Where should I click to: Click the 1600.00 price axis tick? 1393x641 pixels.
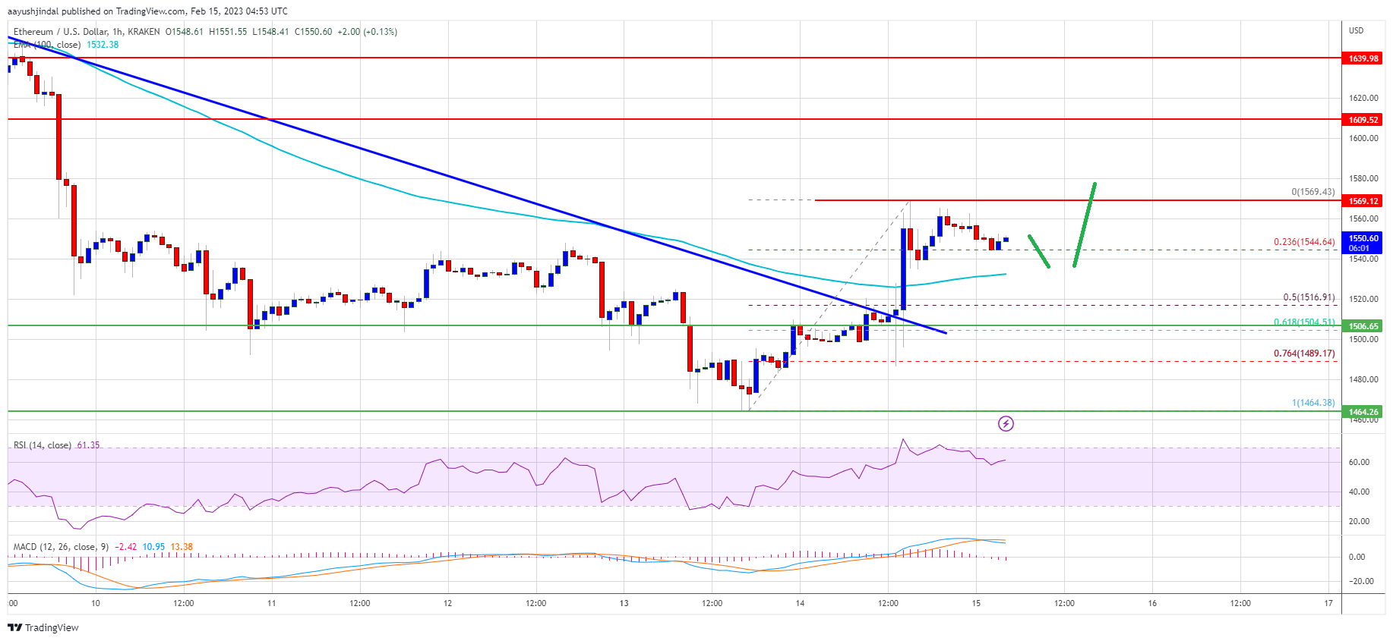click(1363, 138)
